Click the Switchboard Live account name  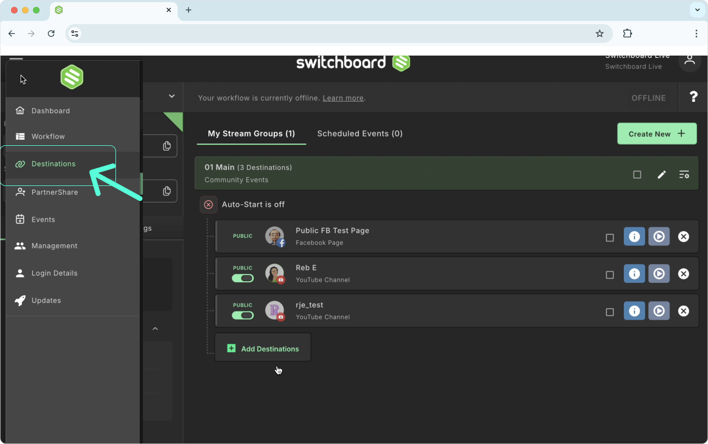[633, 67]
